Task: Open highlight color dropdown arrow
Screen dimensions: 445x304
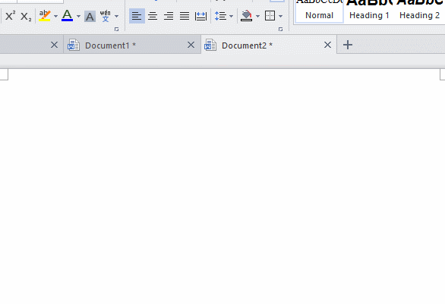Action: coord(55,16)
